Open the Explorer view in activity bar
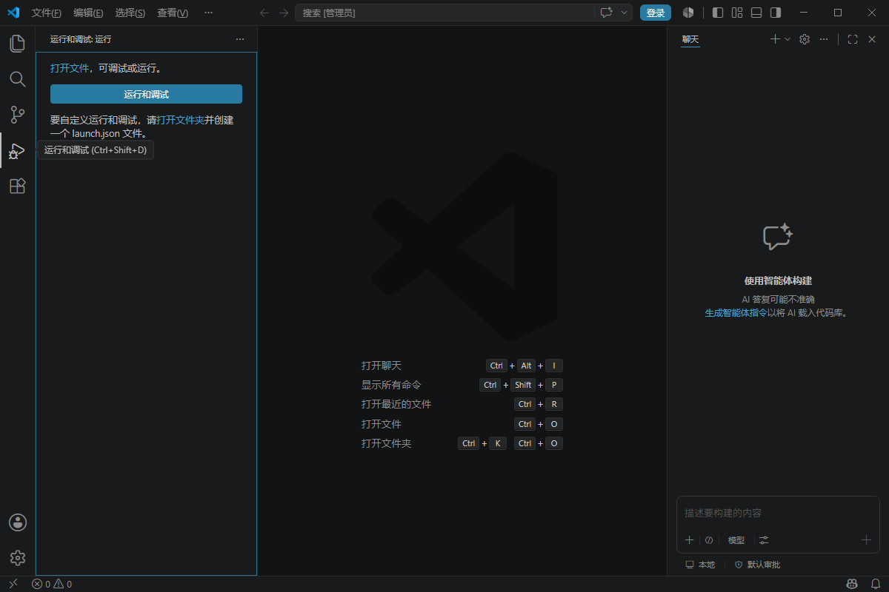The width and height of the screenshot is (889, 592). (18, 44)
